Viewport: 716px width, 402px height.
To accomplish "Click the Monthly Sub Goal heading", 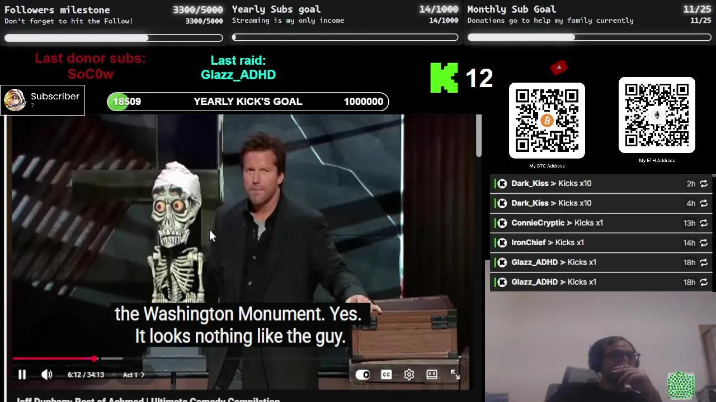I will [511, 9].
